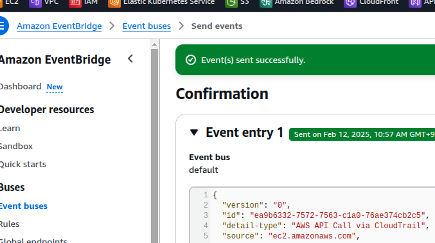Open the Sandbox navigation link
This screenshot has height=243, width=435.
pyautogui.click(x=16, y=146)
